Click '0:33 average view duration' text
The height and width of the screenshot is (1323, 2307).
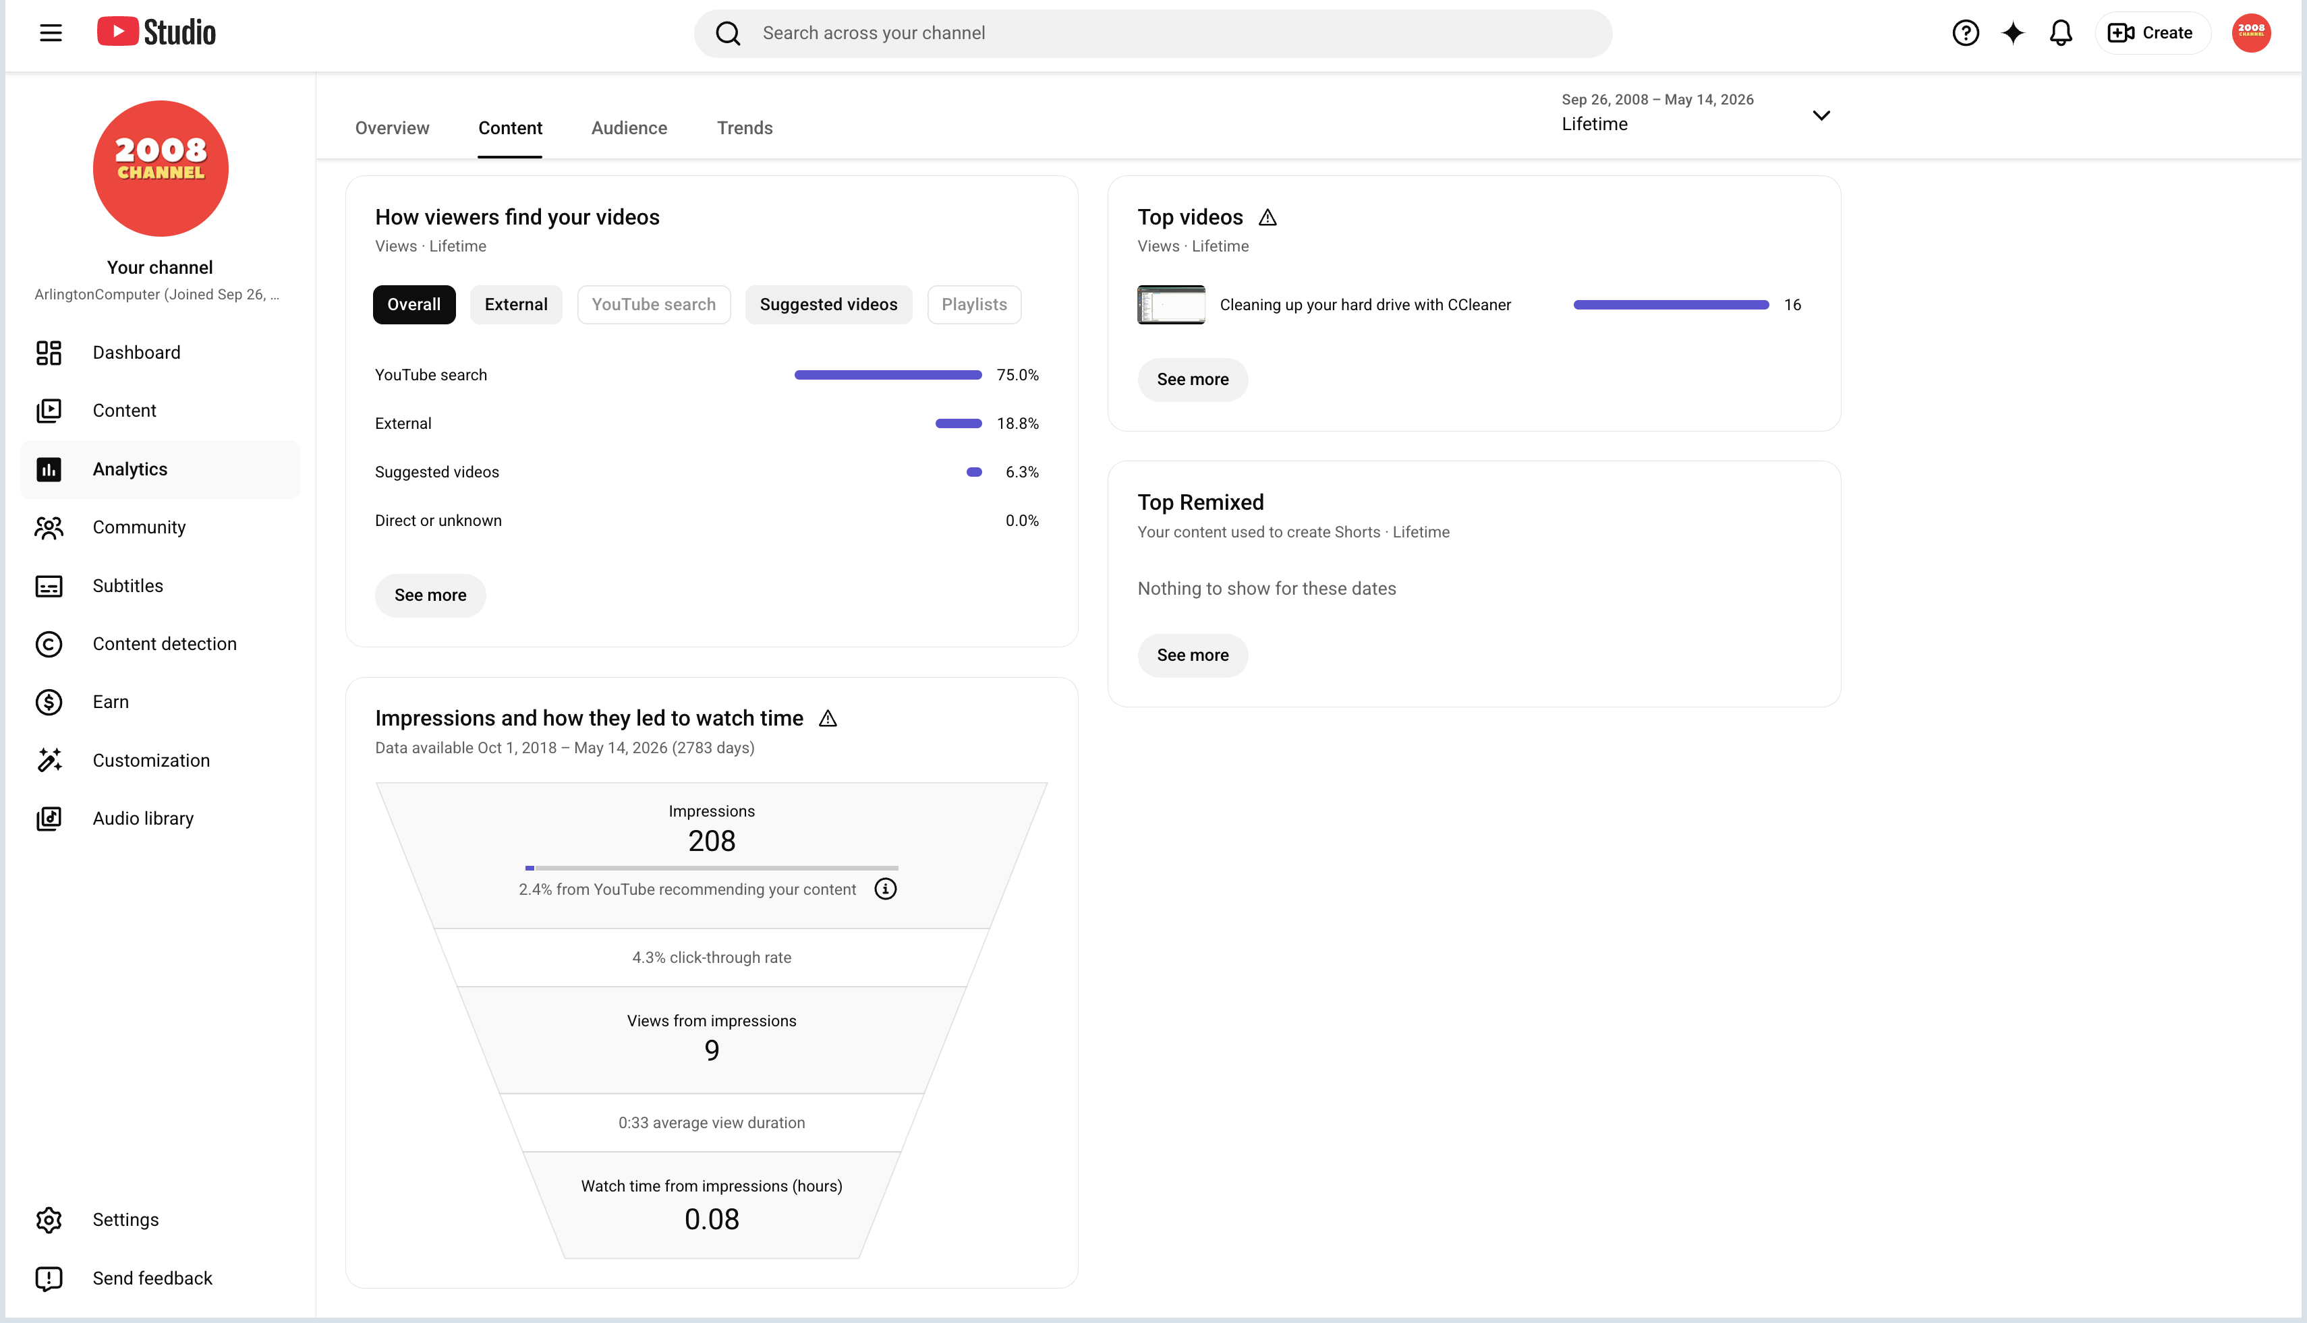point(712,1123)
